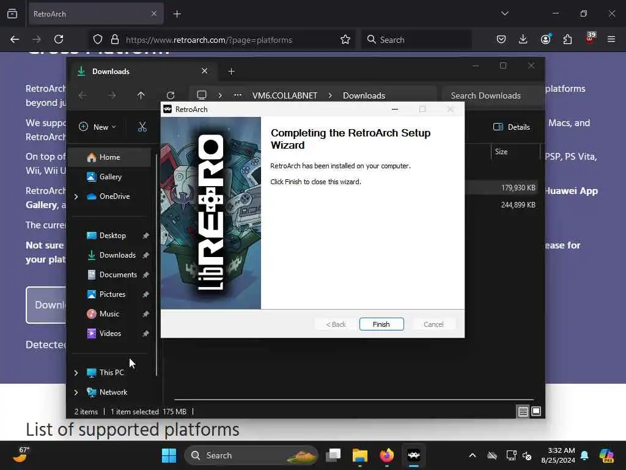Click the Search Downloads field
The width and height of the screenshot is (626, 470).
493,95
